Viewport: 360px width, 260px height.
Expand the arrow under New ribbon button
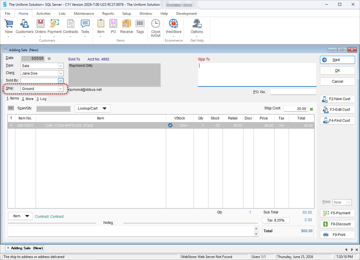[9, 37]
